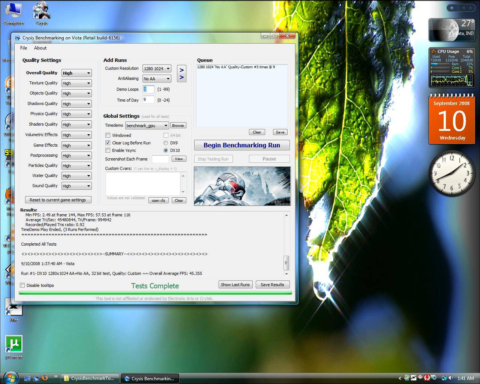Click the sidebar add gadget plus button

[x=452, y=7]
